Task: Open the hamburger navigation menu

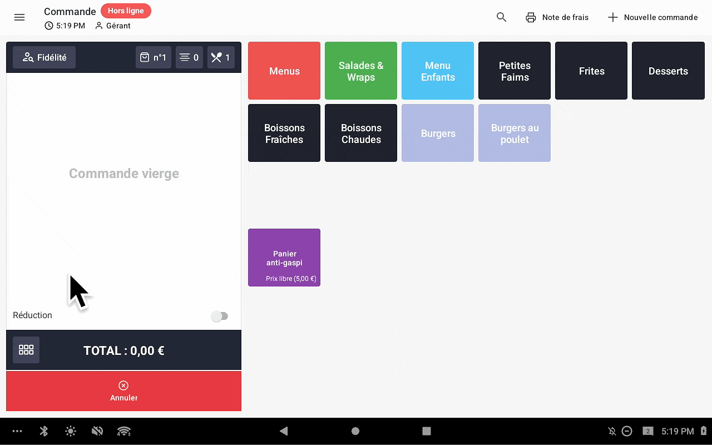Action: [19, 17]
